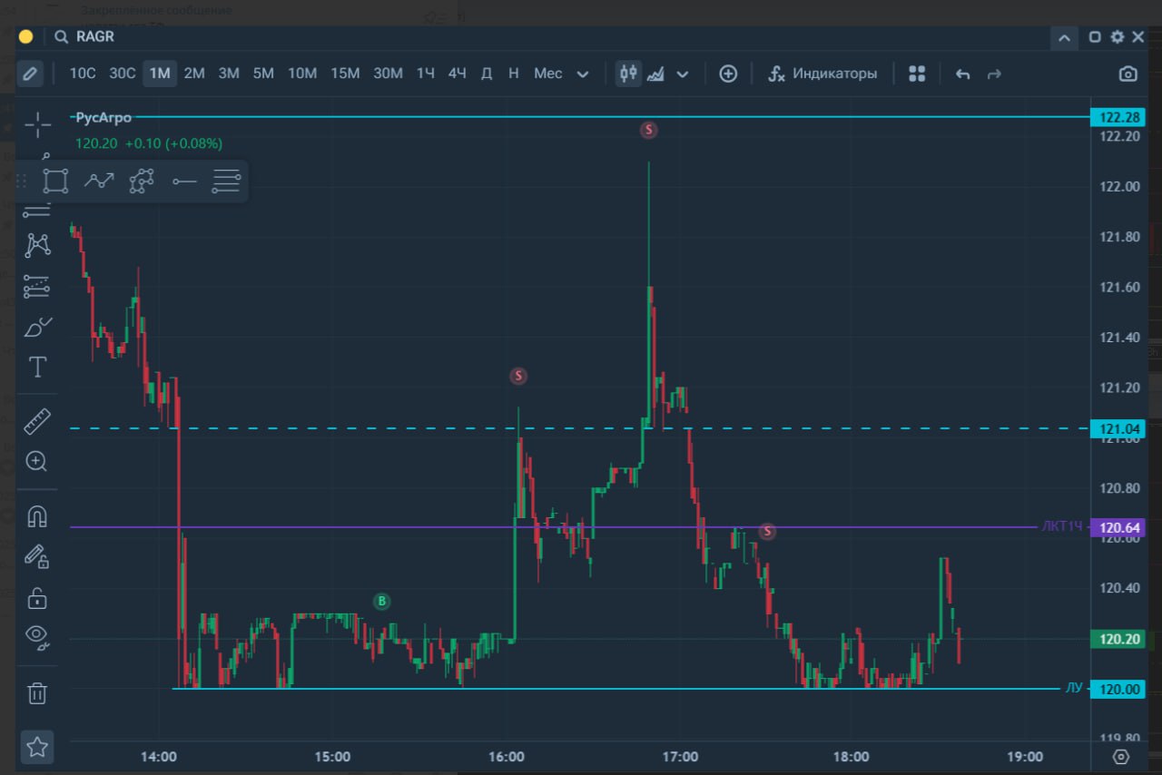Take a chart snapshot with camera icon
Image resolution: width=1162 pixels, height=775 pixels.
1128,74
